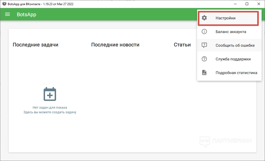Close the BotsApp window

point(259,4)
